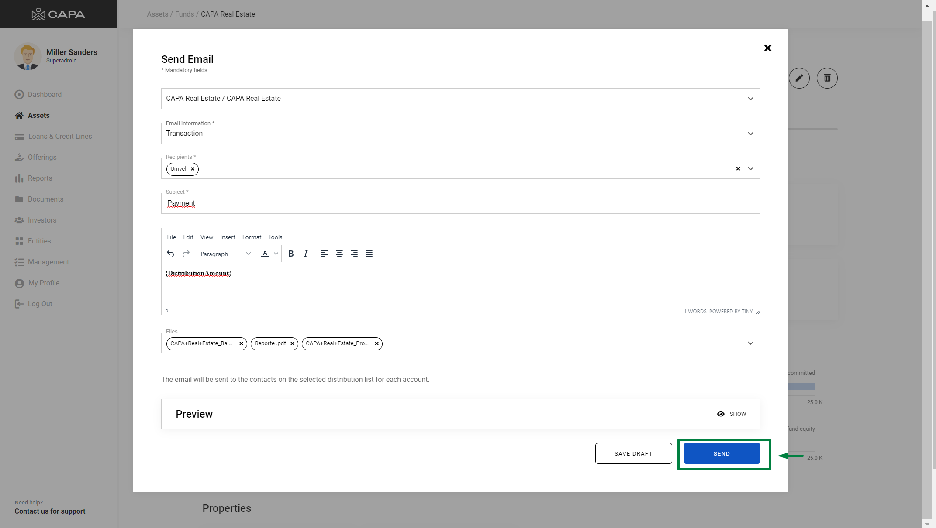Click the SAVE DRAFT button
The width and height of the screenshot is (936, 528).
tap(633, 453)
